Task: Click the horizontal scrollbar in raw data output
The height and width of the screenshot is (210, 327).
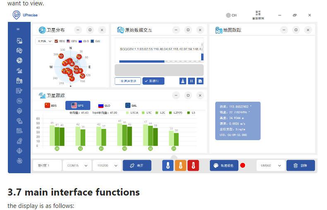Action: (x=142, y=62)
